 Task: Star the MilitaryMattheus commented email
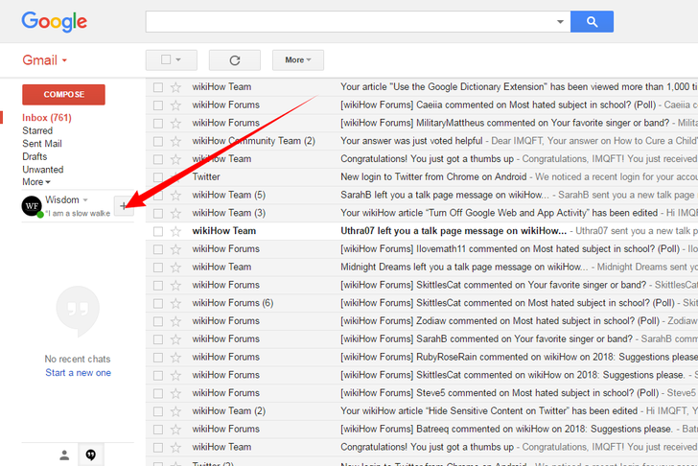175,124
